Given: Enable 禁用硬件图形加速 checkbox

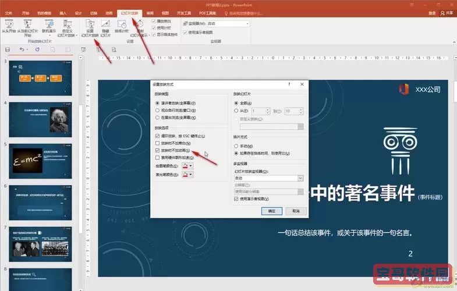Looking at the screenshot, I should click(158, 158).
